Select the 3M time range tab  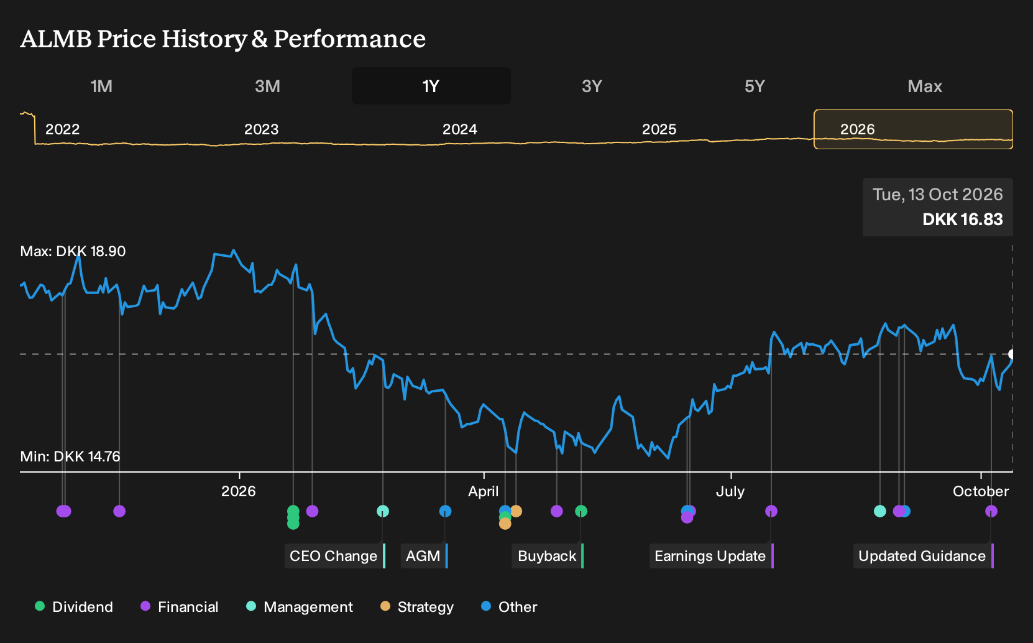pyautogui.click(x=267, y=86)
